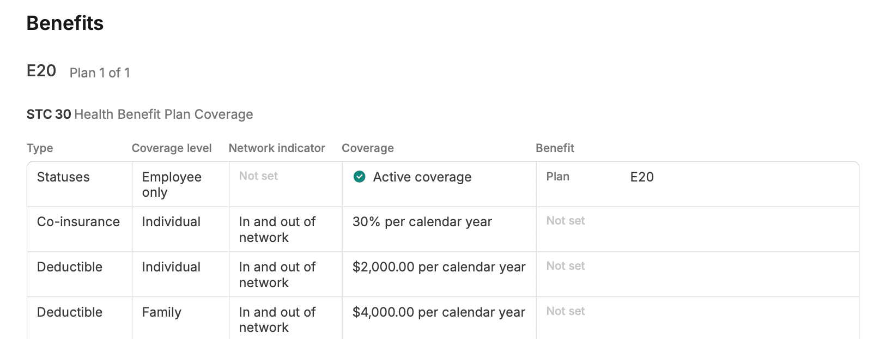Select the Individual Deductible row
The height and width of the screenshot is (339, 886).
pos(70,267)
